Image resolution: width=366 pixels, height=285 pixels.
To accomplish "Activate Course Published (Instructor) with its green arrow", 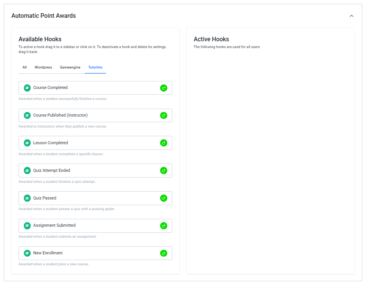I will [164, 115].
